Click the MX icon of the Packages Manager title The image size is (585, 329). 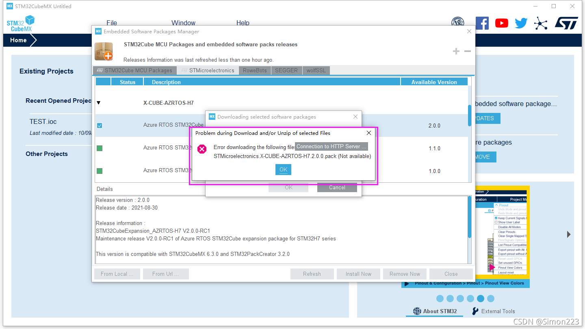(x=98, y=31)
